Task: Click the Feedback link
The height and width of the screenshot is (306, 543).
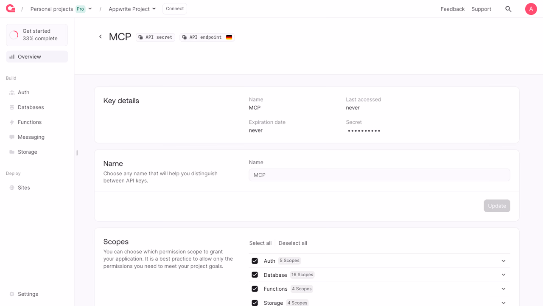Action: (x=453, y=9)
